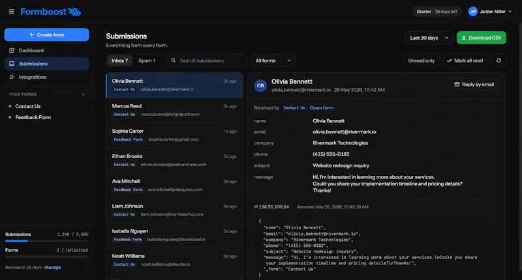
Task: Click the Search submissions field
Action: point(207,61)
